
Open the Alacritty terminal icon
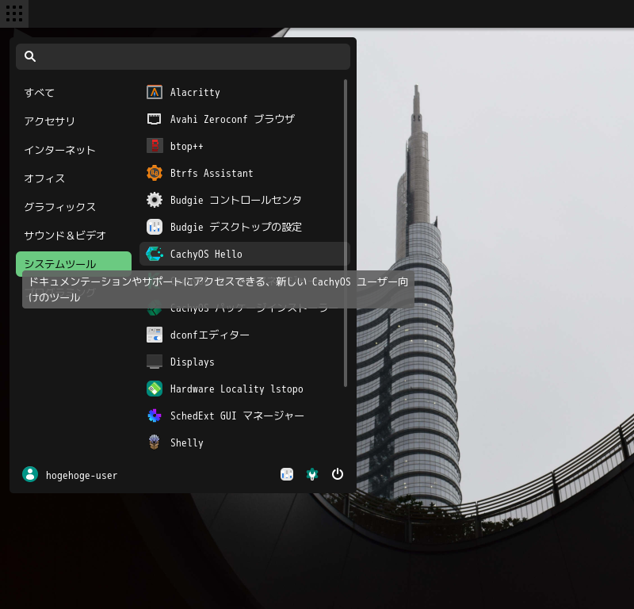point(154,92)
